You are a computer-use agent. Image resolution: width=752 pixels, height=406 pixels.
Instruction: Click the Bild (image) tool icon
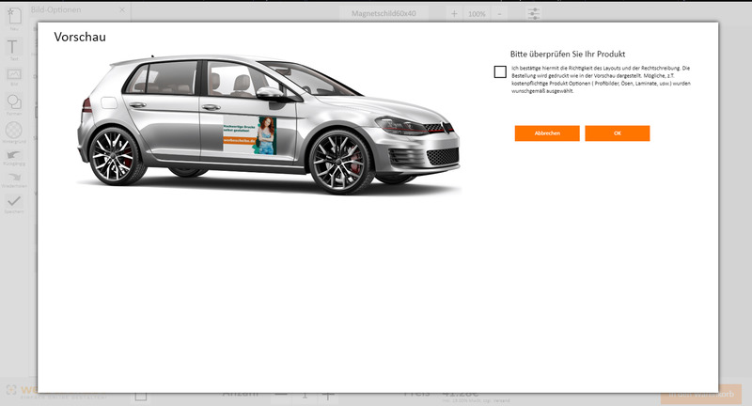click(14, 75)
